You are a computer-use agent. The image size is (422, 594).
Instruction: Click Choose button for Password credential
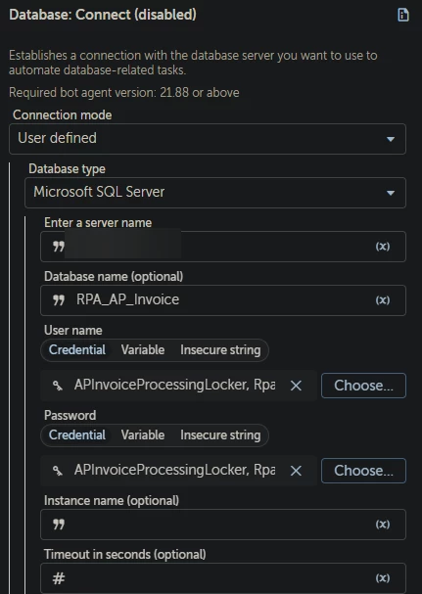(x=363, y=471)
